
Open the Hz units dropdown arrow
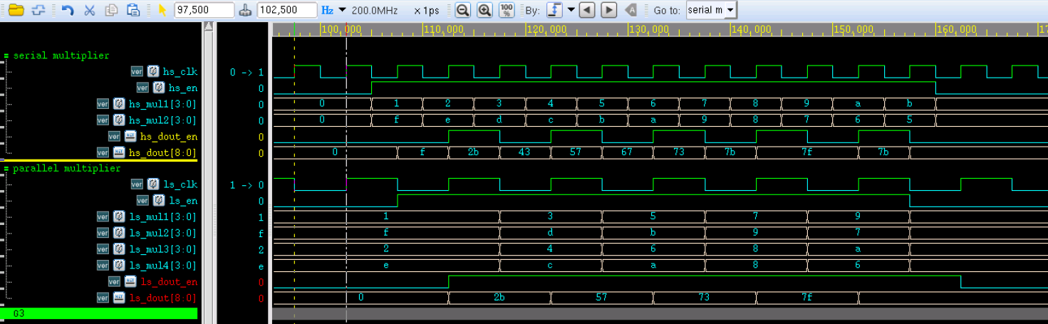pos(342,10)
